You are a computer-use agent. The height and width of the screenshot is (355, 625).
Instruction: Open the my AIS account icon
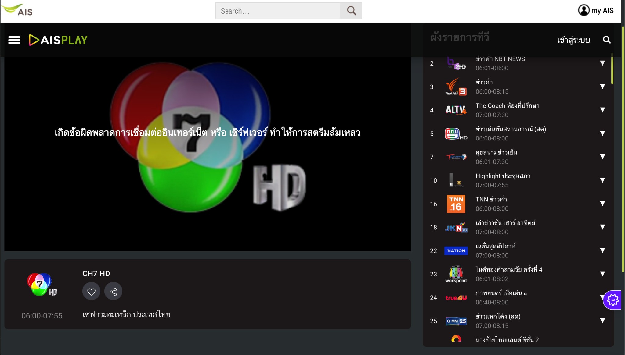point(583,10)
